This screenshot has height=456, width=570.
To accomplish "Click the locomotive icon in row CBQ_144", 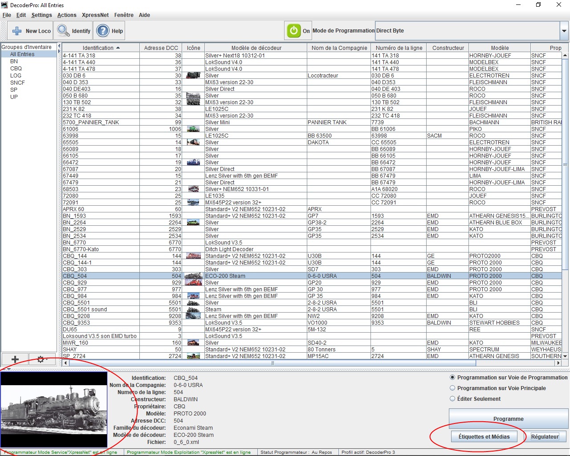I will tap(193, 256).
